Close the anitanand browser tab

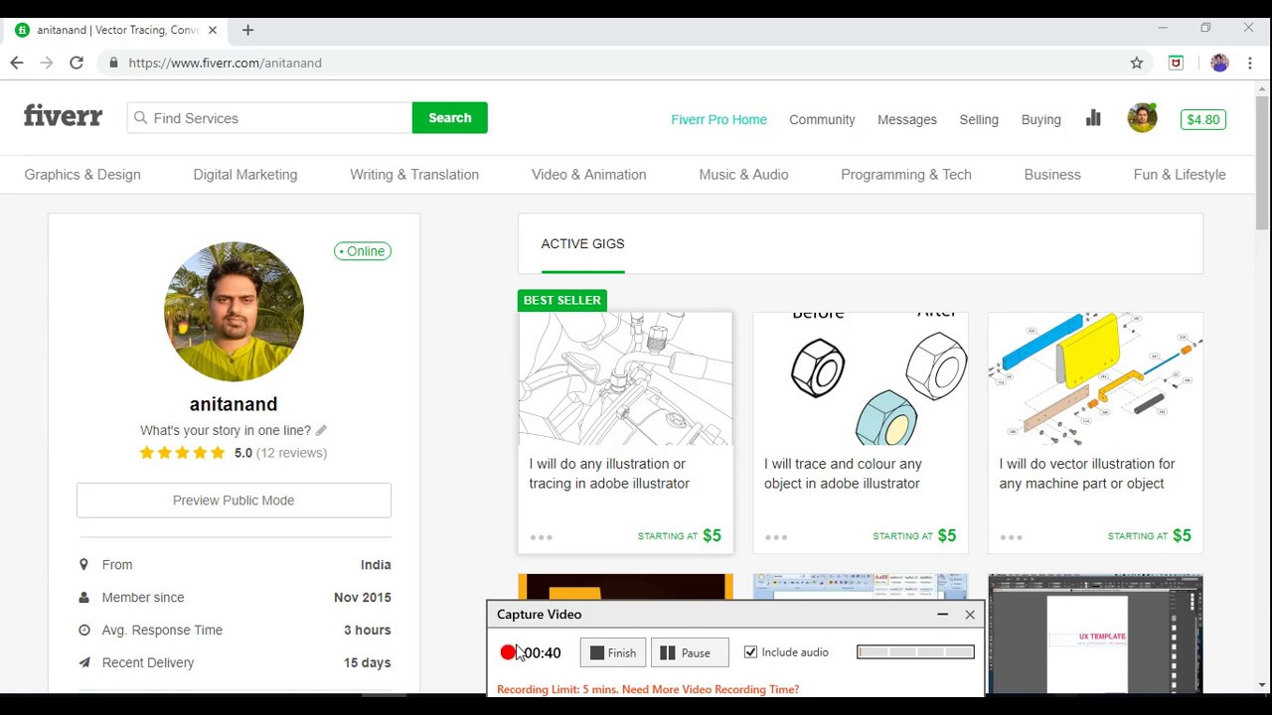[x=212, y=30]
